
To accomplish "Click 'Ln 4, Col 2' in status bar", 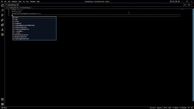I will click(152, 108).
